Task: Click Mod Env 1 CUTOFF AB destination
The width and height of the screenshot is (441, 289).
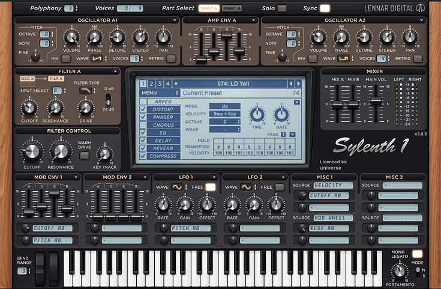Action: [53, 228]
